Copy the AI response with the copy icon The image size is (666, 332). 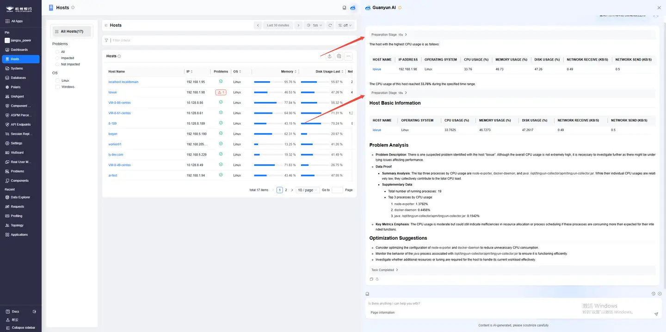click(x=371, y=279)
